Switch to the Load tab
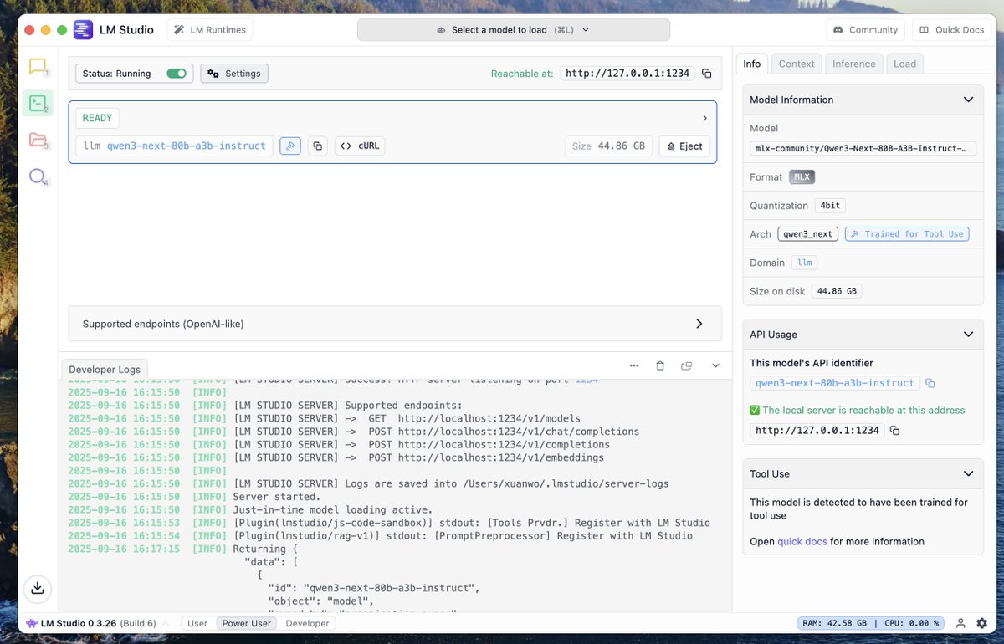The height and width of the screenshot is (644, 1004). click(x=905, y=64)
